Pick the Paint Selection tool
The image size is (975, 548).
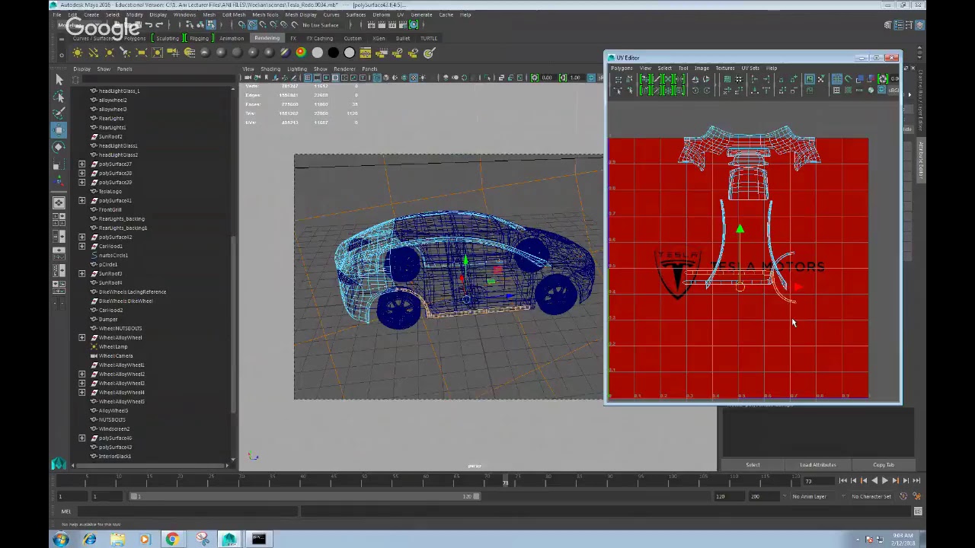(x=59, y=113)
